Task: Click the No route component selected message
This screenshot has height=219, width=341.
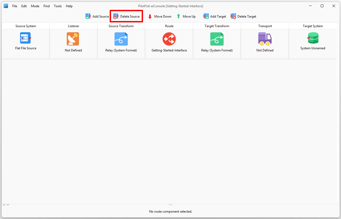Action: coord(170,212)
